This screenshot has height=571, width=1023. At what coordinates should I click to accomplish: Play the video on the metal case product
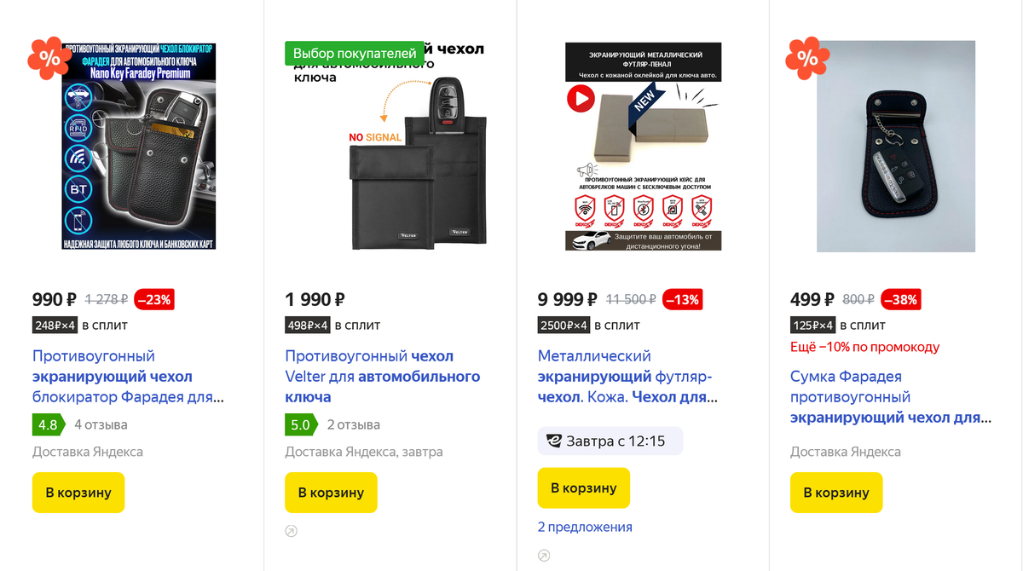(581, 99)
